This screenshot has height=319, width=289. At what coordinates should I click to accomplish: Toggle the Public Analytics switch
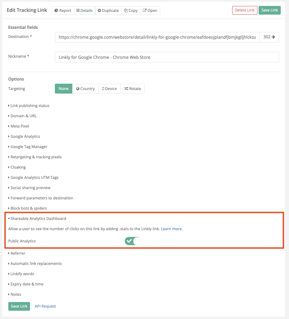pos(133,241)
